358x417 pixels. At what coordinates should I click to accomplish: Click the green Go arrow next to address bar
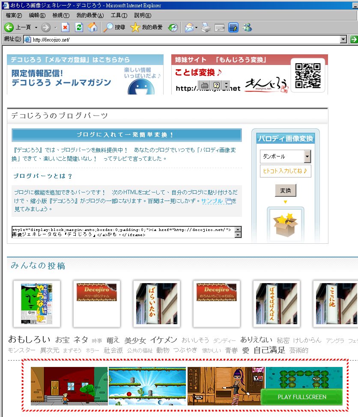[x=354, y=39]
